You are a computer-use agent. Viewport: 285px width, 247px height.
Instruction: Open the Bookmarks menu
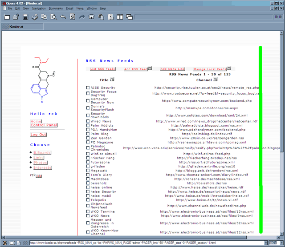56,8
